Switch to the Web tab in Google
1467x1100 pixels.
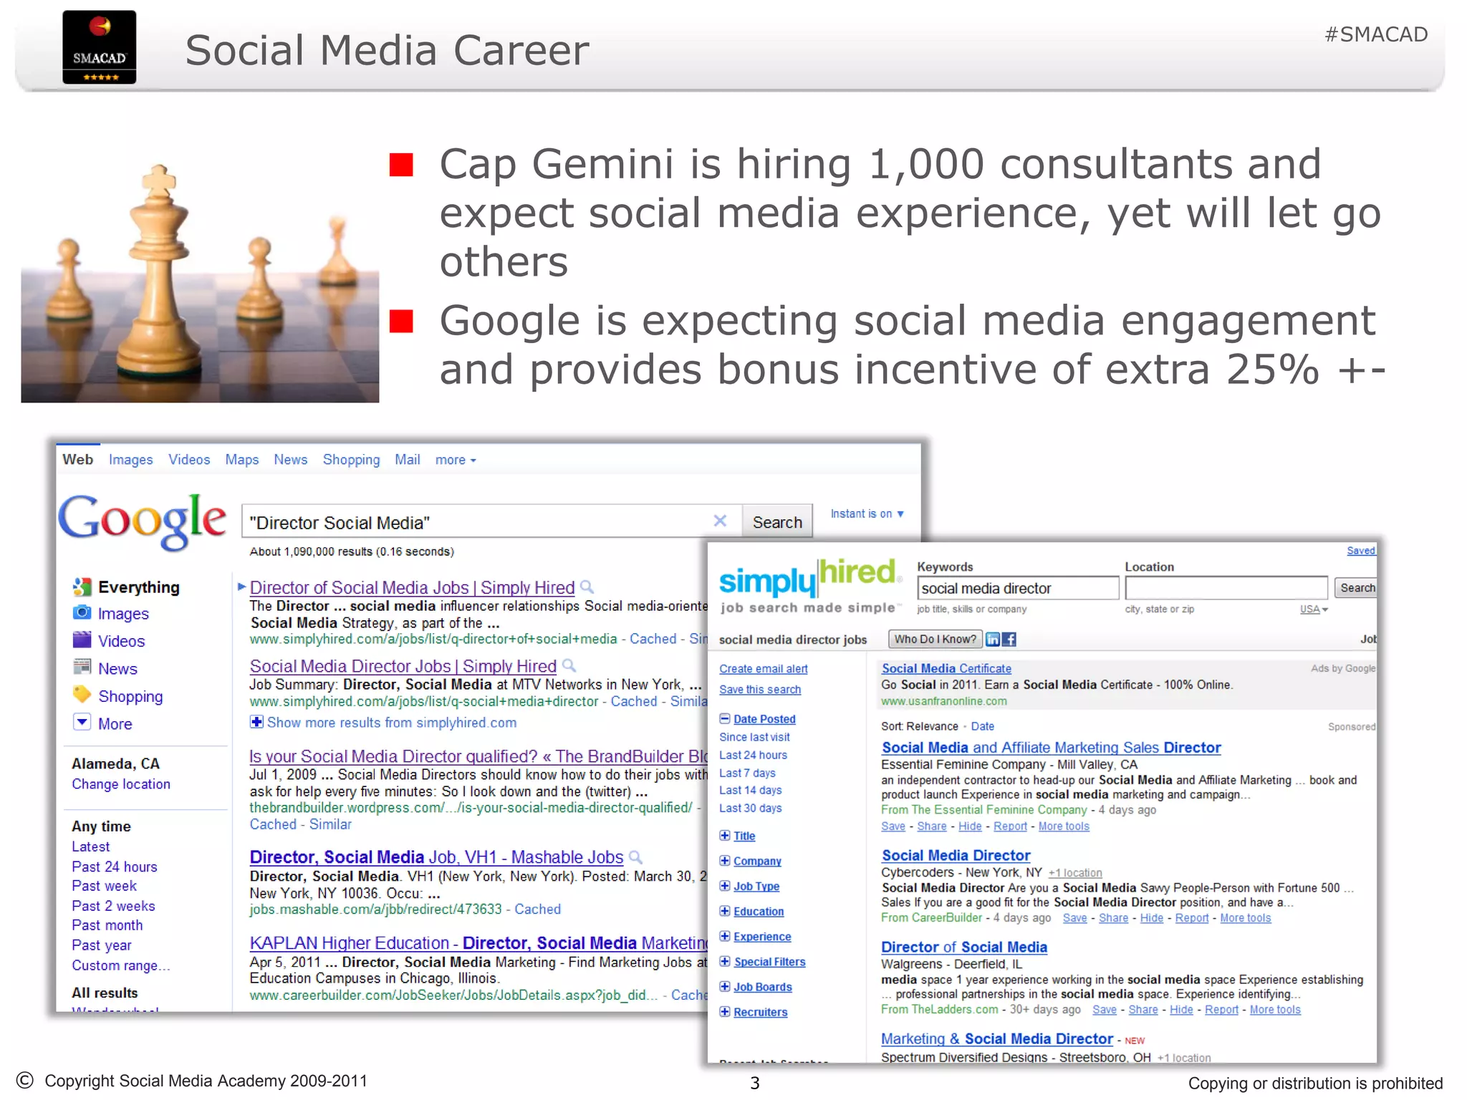point(77,459)
